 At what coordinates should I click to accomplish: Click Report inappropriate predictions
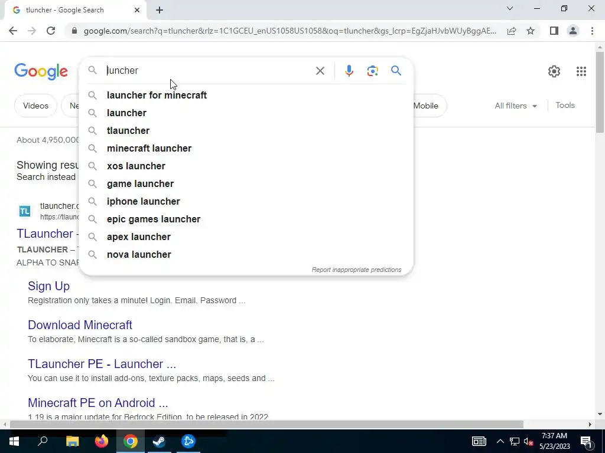[x=356, y=270]
